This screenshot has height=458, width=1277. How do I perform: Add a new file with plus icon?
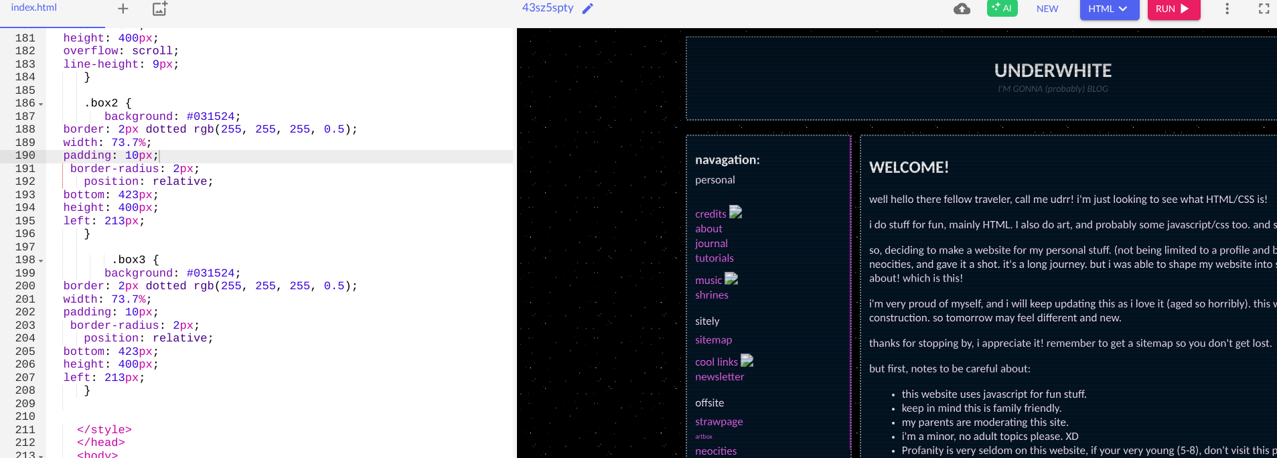tap(123, 9)
